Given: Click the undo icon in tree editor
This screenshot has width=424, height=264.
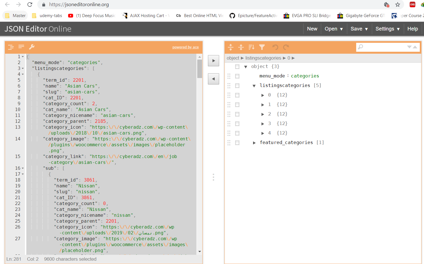Looking at the screenshot, I should [275, 47].
